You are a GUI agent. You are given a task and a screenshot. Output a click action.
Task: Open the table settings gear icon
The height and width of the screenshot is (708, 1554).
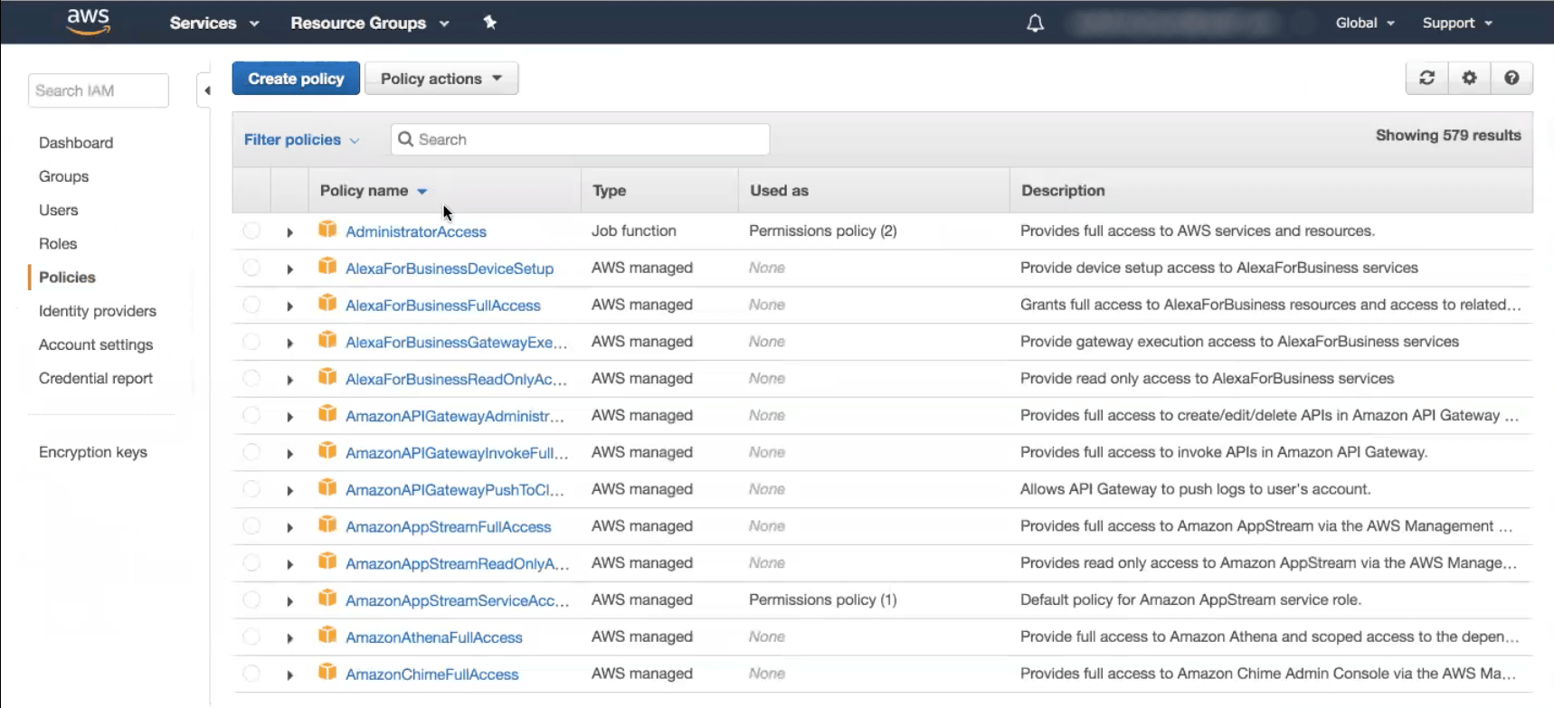pyautogui.click(x=1469, y=78)
